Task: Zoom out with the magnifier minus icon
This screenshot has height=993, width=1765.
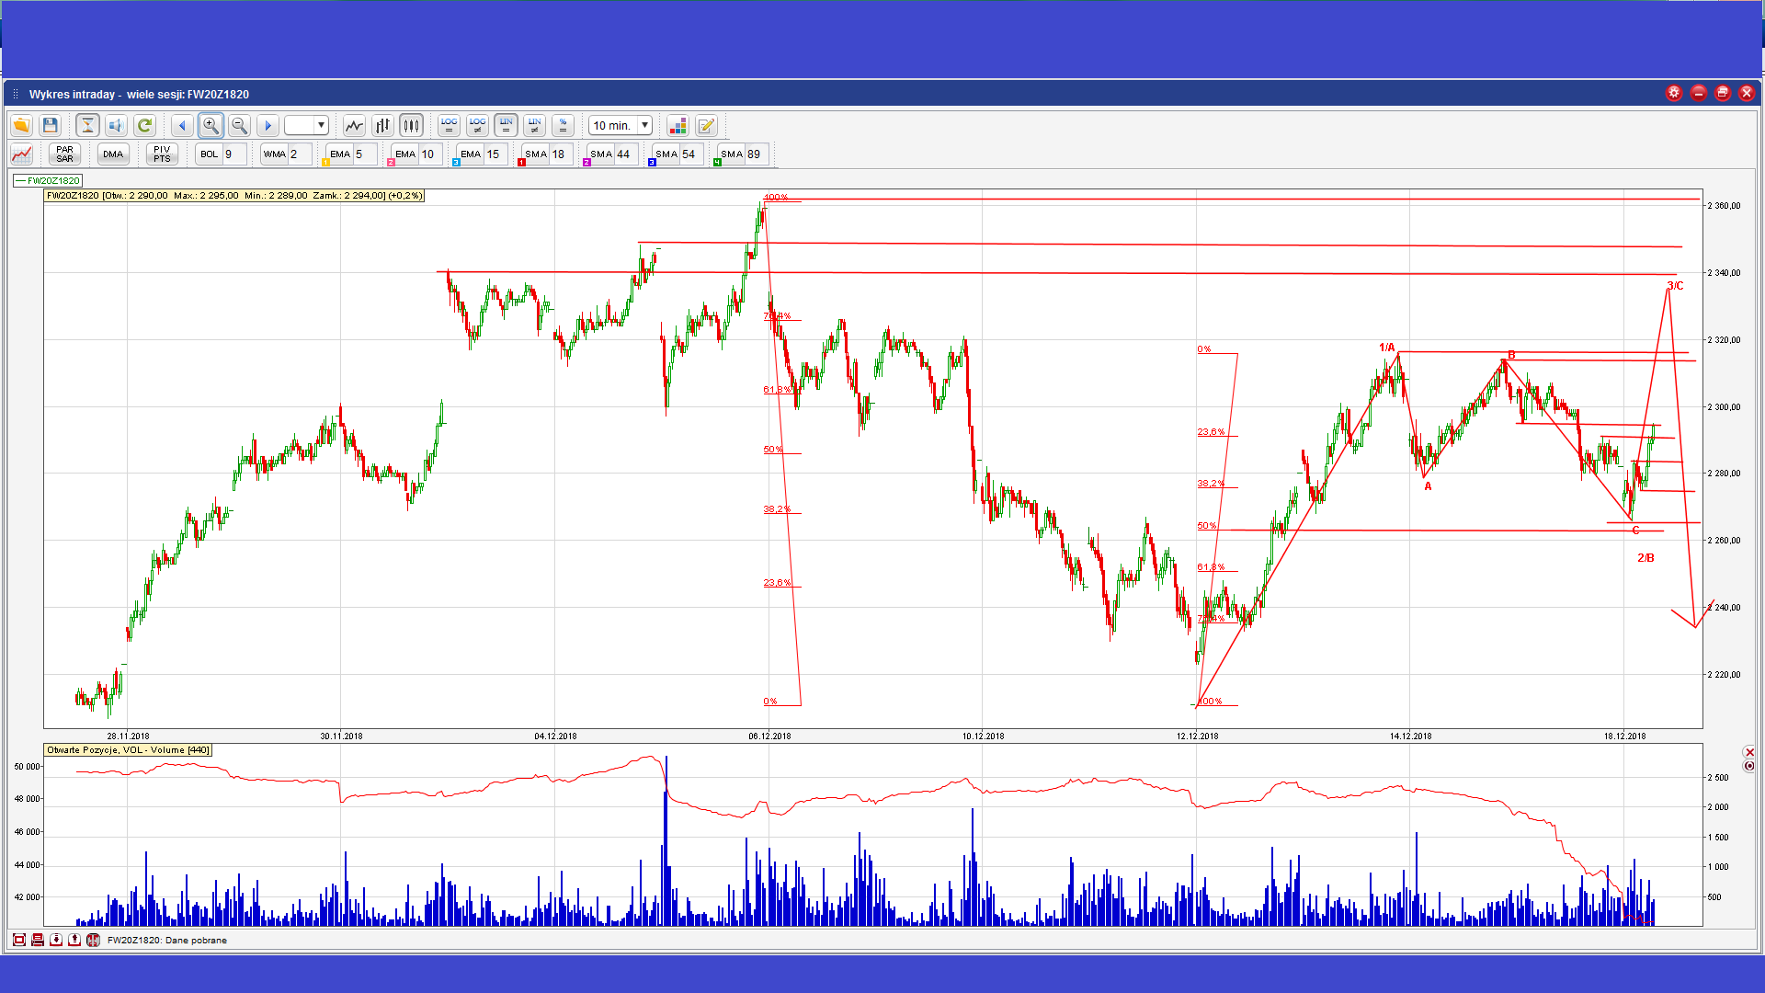Action: point(239,126)
